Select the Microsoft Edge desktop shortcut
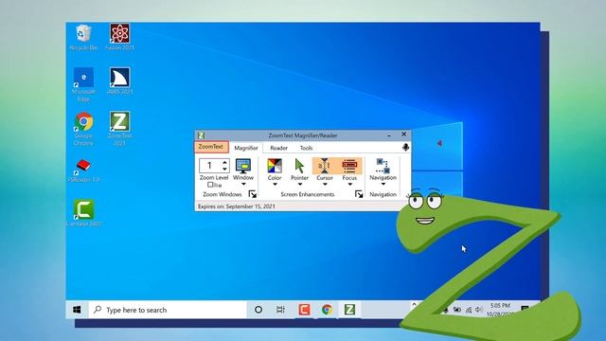Viewport: 606px width, 341px height. [83, 84]
